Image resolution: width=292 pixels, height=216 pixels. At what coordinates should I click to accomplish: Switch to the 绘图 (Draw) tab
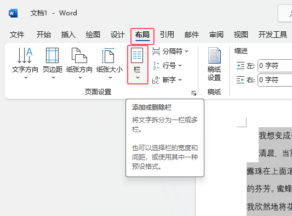tap(93, 35)
